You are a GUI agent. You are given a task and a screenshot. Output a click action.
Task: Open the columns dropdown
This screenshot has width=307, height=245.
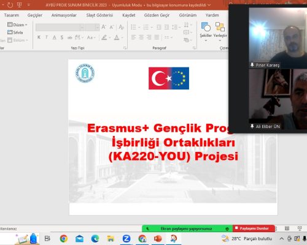pos(169,37)
